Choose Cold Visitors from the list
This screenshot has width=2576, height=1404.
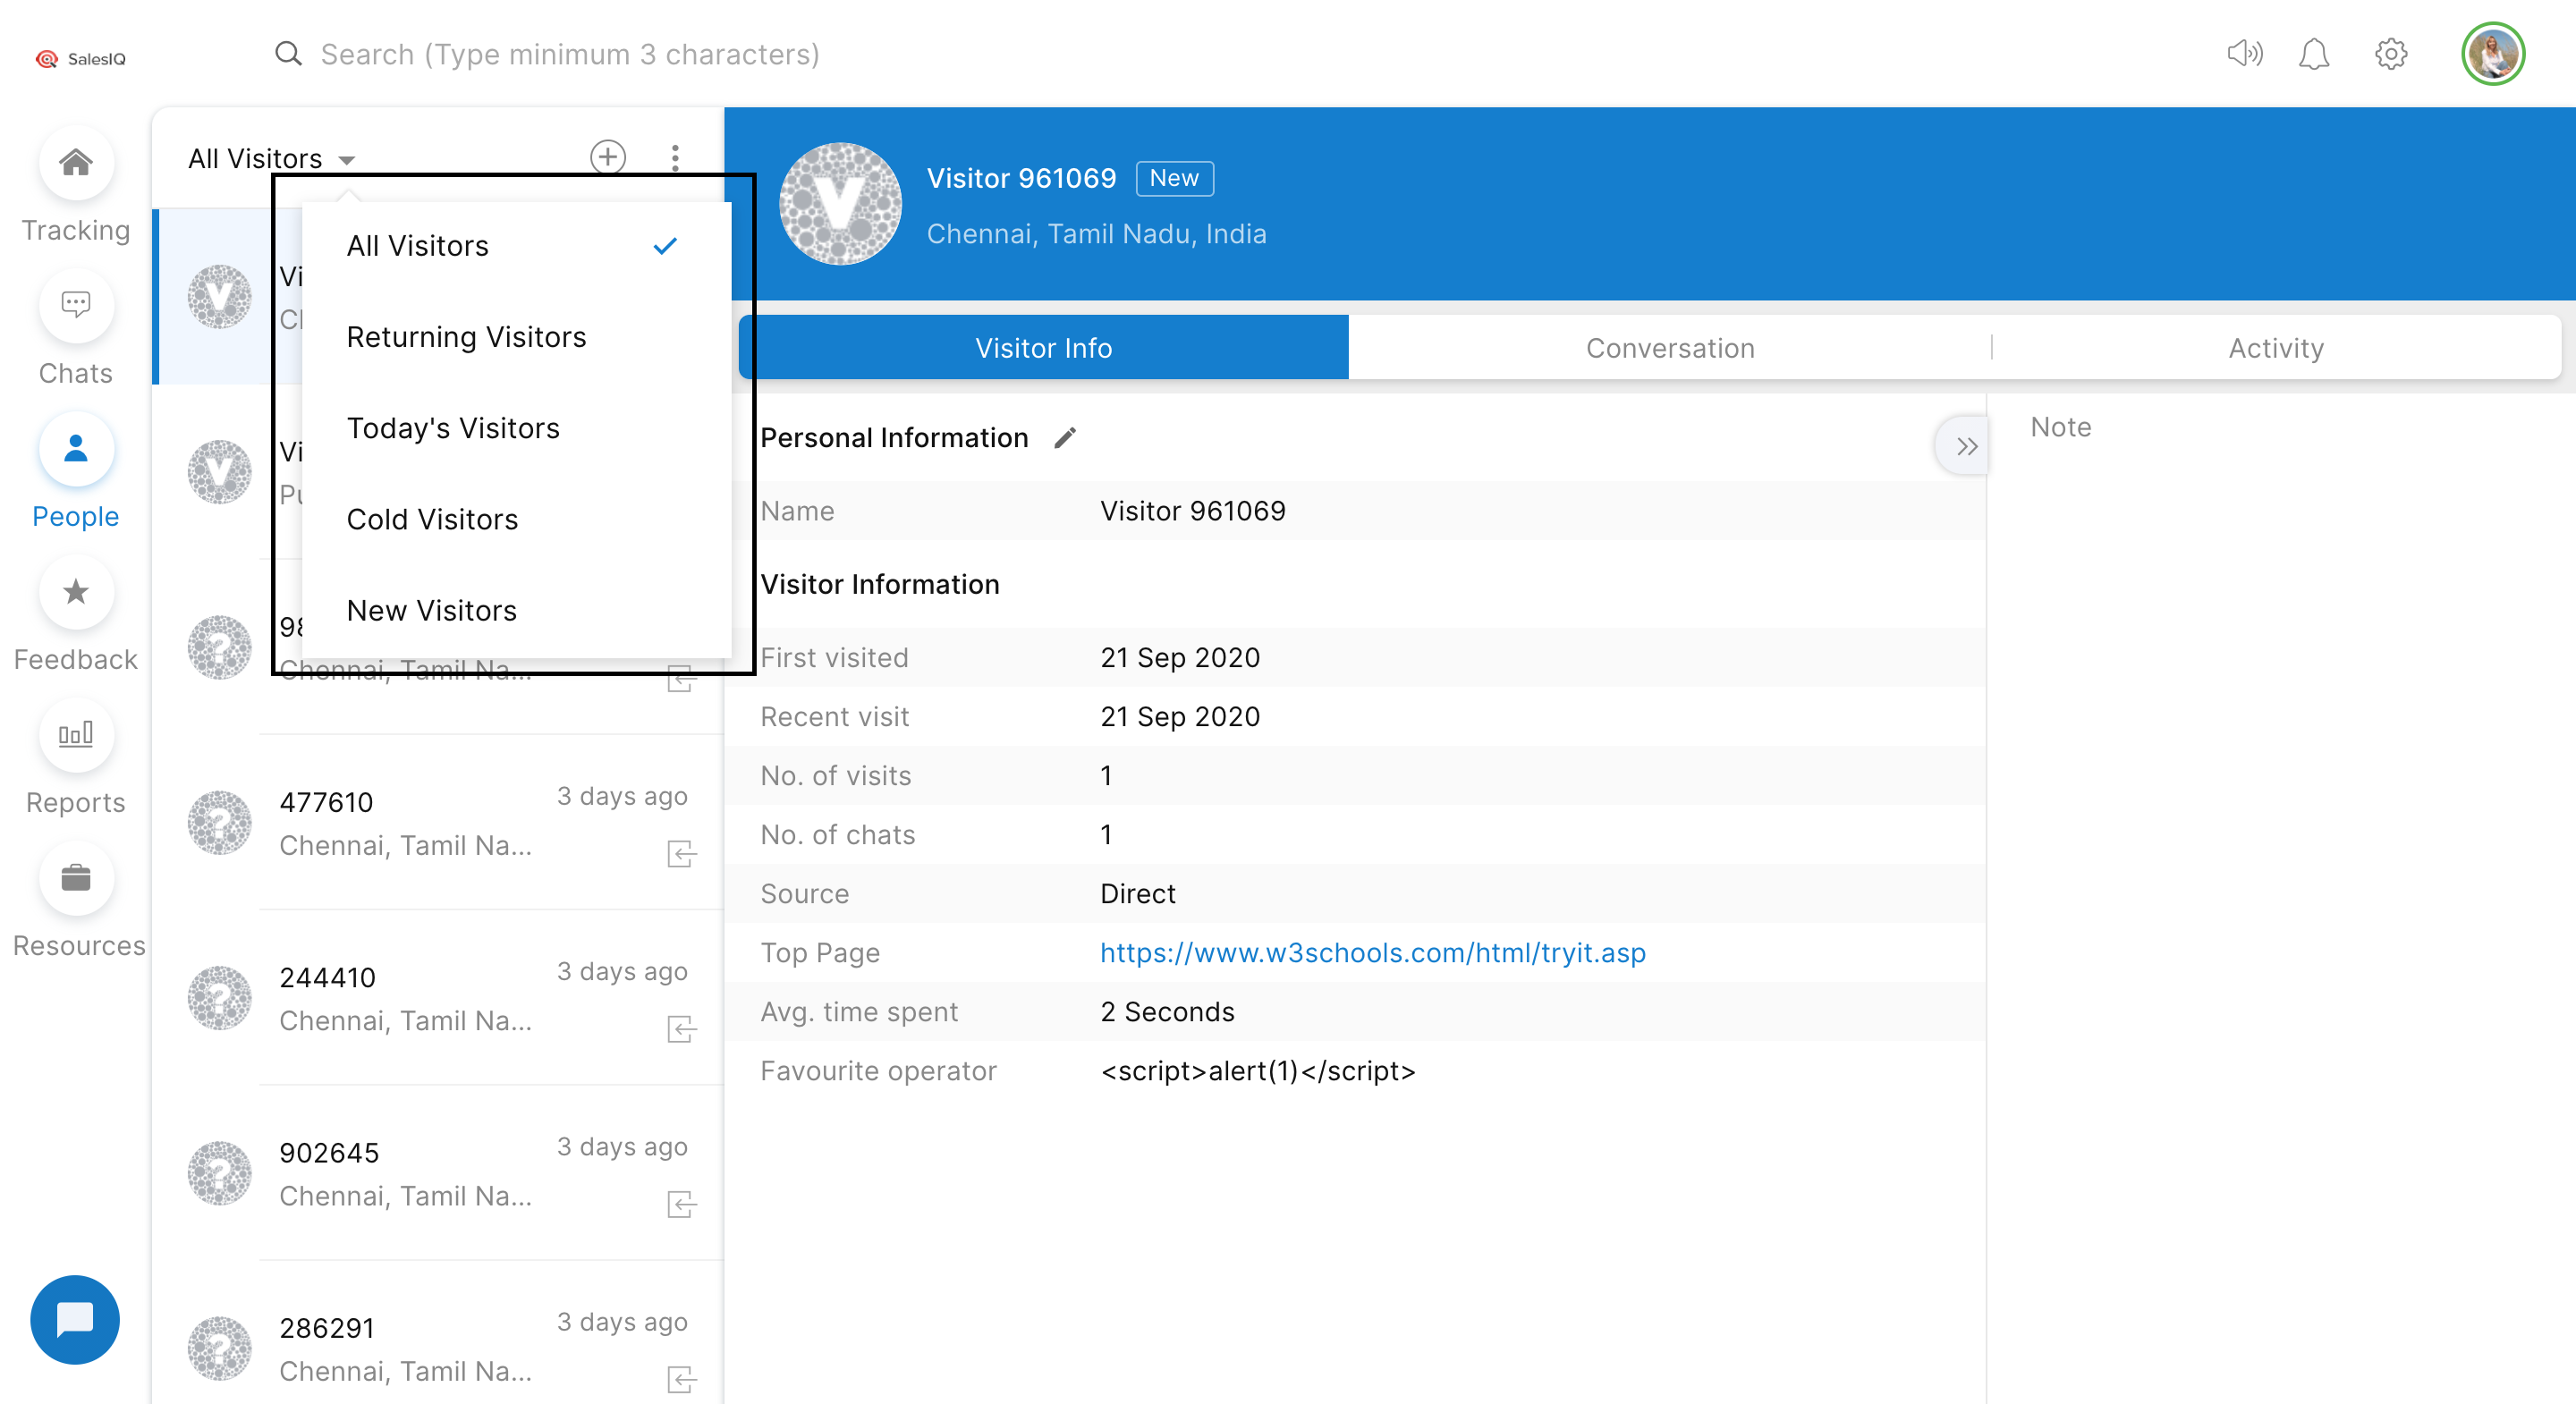(x=432, y=520)
